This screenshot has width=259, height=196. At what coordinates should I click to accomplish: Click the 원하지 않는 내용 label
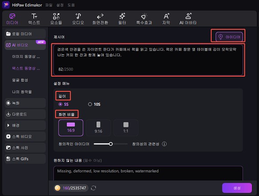68,160
